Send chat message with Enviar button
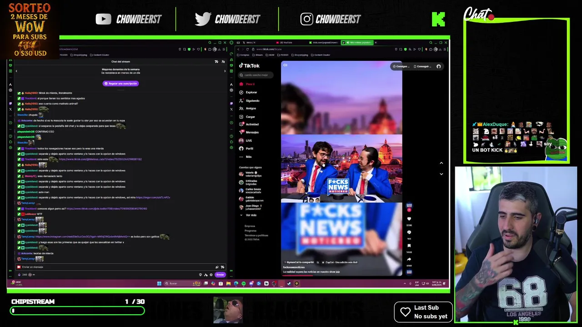The image size is (582, 327). click(x=220, y=275)
